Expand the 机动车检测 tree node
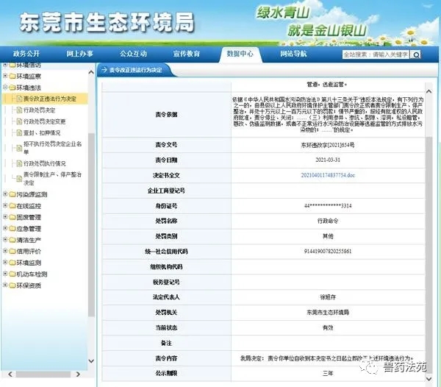The width and height of the screenshot is (441, 387). tap(5, 274)
